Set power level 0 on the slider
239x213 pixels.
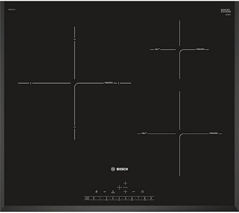pyautogui.click(x=94, y=198)
